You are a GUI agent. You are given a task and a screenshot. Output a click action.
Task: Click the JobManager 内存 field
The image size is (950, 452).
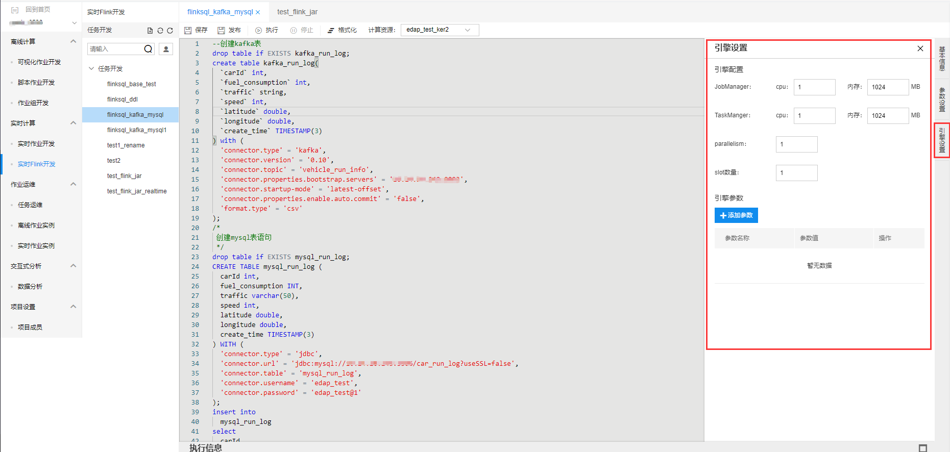[888, 87]
